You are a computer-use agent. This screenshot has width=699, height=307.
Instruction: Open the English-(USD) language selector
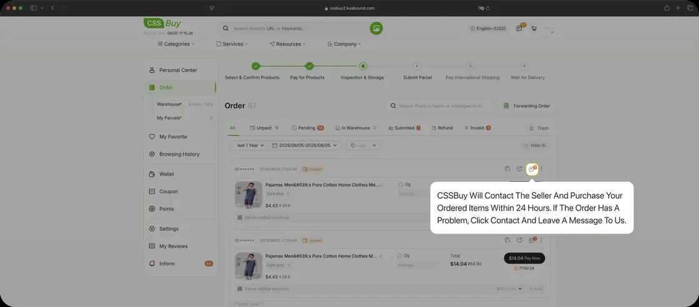pyautogui.click(x=488, y=28)
